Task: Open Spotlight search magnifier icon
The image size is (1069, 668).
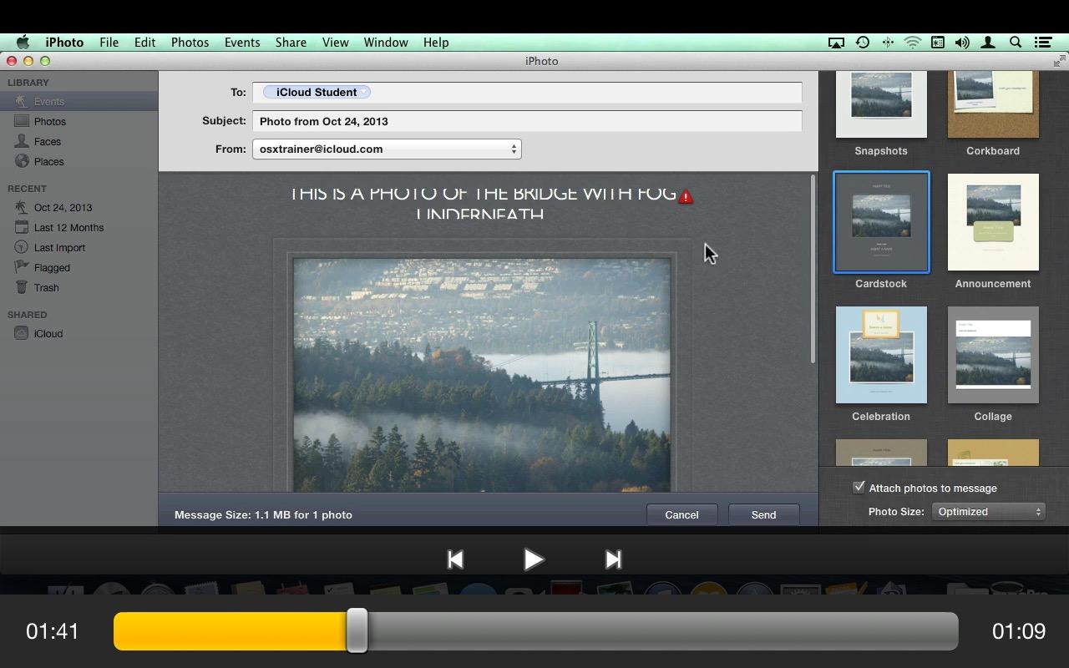Action: point(1016,43)
